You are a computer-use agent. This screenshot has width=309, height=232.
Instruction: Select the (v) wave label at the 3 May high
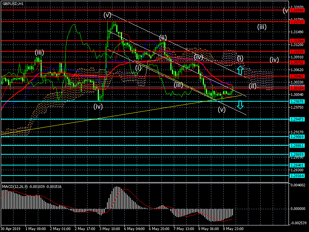click(107, 15)
